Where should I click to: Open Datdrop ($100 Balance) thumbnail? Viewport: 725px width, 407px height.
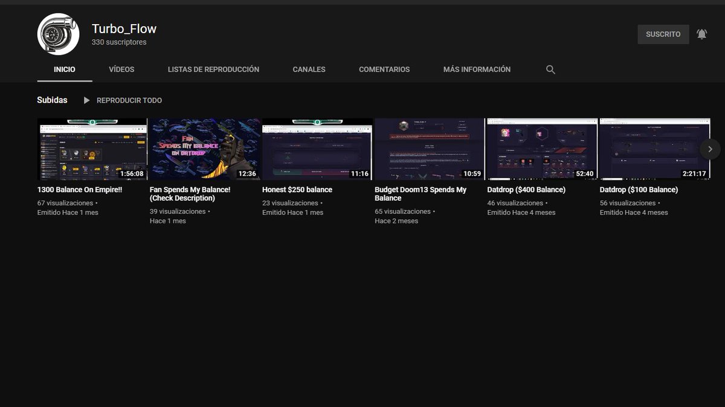(x=655, y=149)
